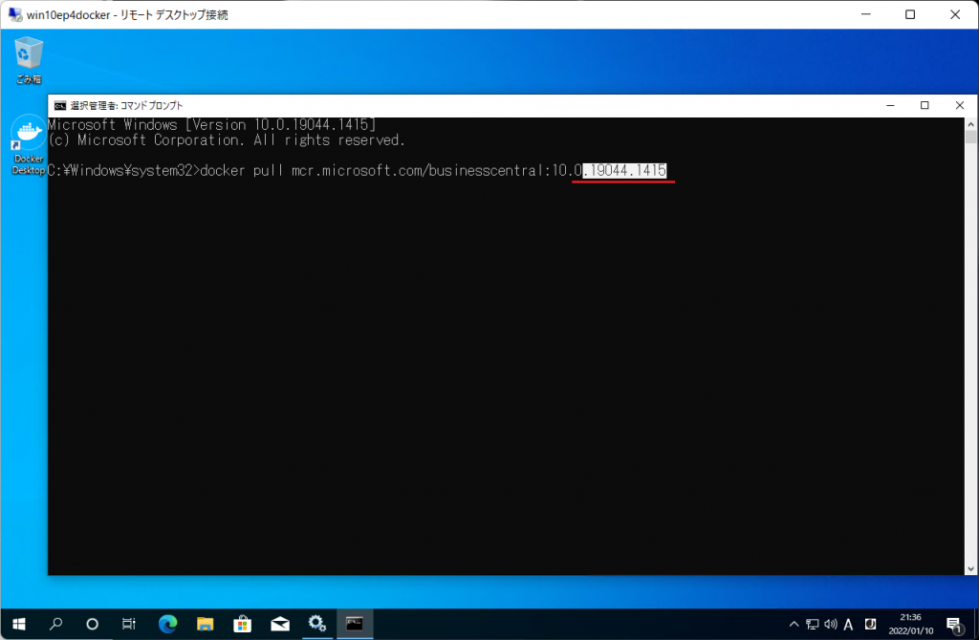This screenshot has width=979, height=640.
Task: Open taskbar Search magnifier
Action: click(55, 624)
